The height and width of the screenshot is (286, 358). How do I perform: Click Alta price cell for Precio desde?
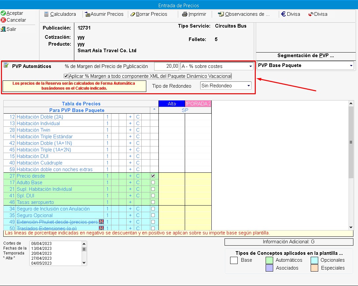(172, 176)
